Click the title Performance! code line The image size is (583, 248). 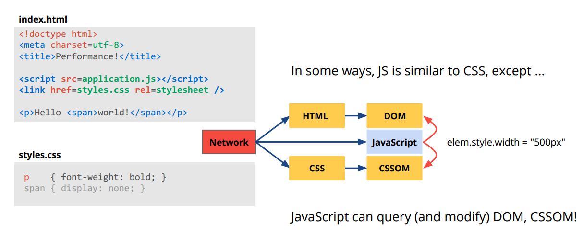90,56
